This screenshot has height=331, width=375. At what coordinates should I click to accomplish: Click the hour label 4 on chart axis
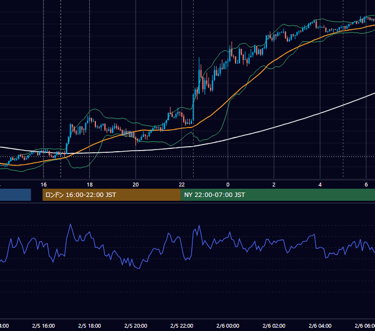click(x=320, y=185)
